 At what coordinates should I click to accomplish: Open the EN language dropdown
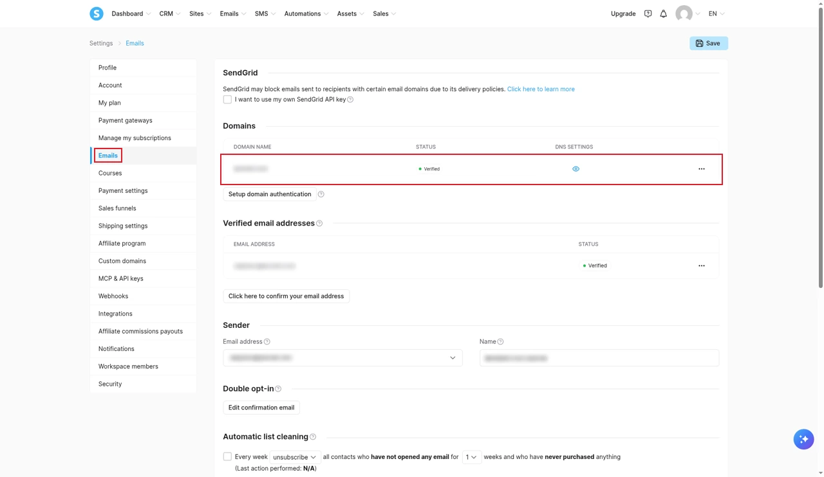(716, 14)
